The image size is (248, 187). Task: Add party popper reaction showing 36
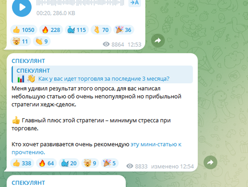(123, 30)
